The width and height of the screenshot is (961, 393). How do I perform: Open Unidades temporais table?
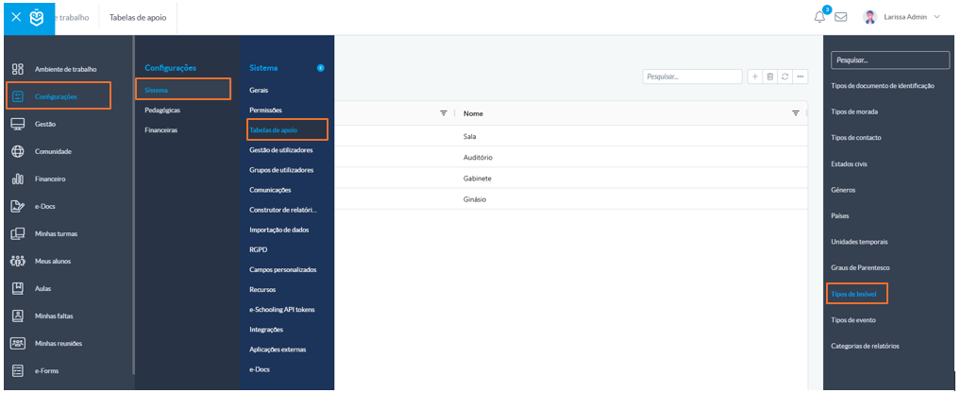859,242
